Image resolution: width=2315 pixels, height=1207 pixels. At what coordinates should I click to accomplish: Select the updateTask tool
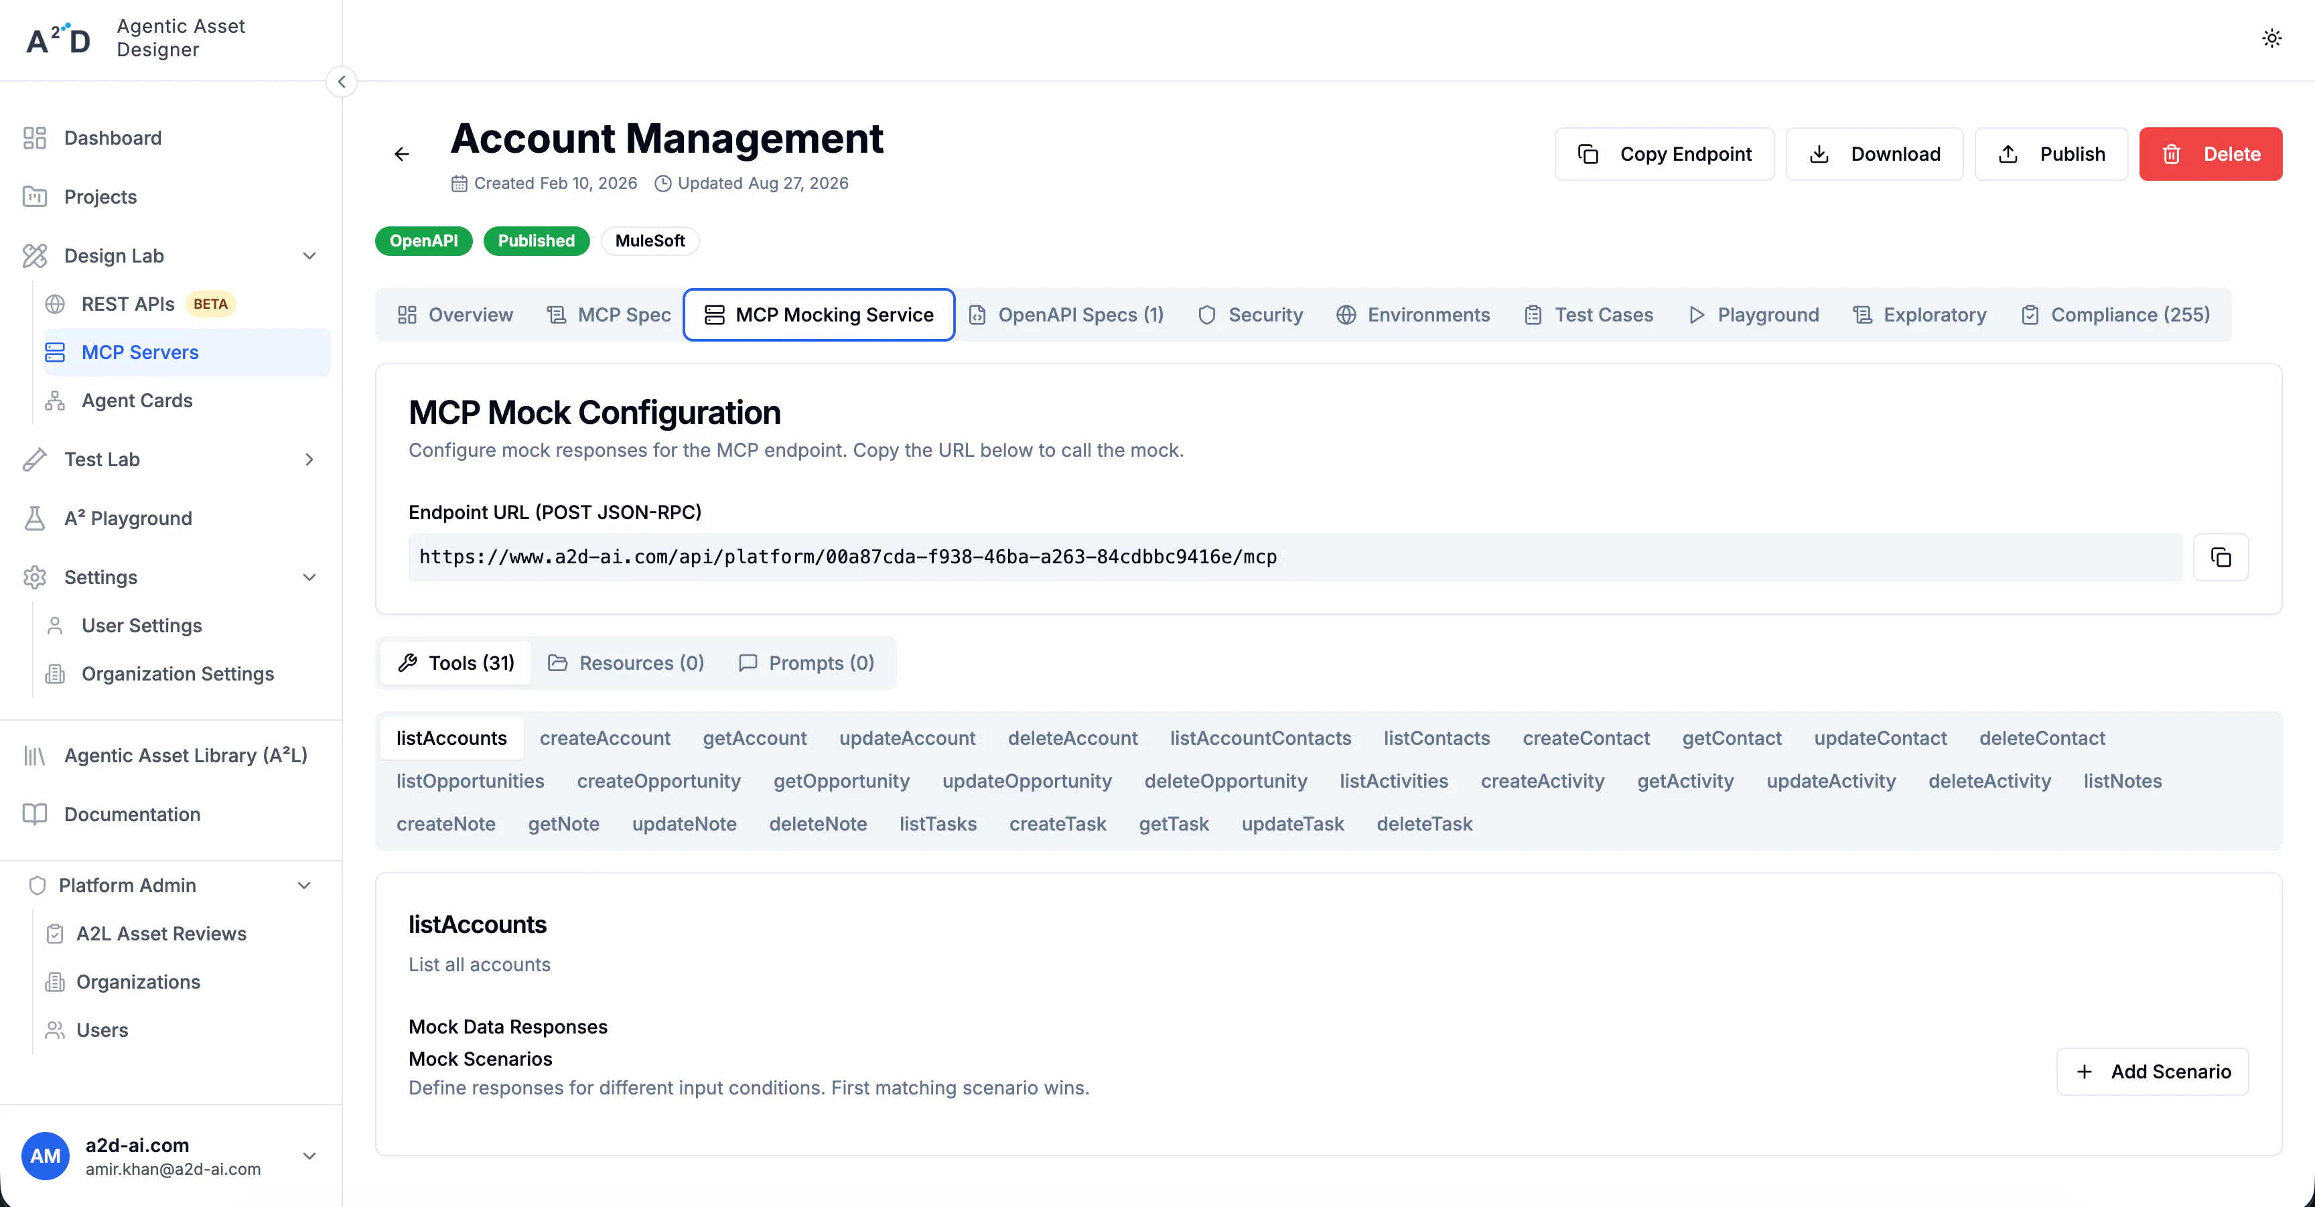tap(1292, 824)
